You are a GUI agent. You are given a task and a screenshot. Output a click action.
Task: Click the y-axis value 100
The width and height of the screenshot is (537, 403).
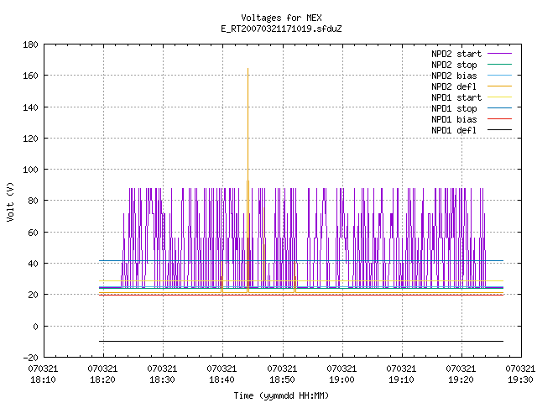(30, 170)
